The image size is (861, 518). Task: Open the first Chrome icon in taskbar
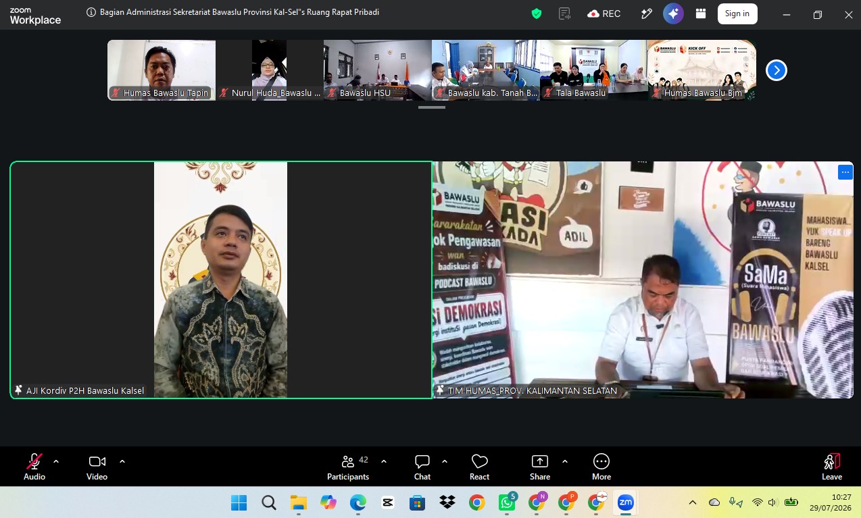coord(476,502)
